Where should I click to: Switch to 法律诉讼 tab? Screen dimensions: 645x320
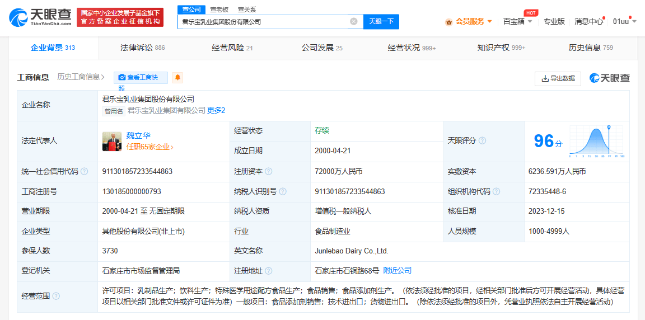pyautogui.click(x=143, y=48)
